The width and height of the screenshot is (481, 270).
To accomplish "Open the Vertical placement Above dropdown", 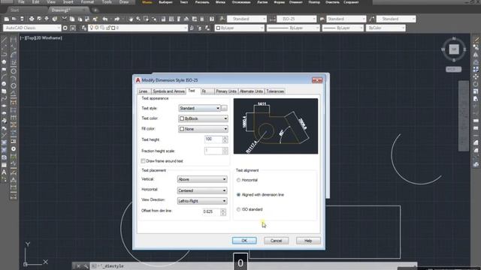I will 202,179.
